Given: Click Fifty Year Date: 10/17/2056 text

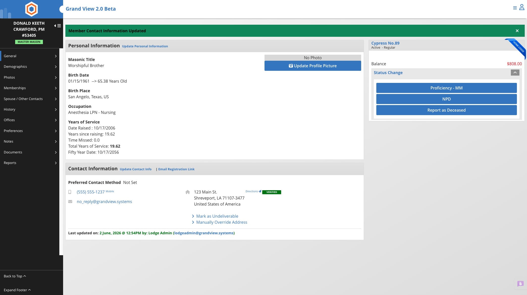Looking at the screenshot, I should (x=93, y=152).
